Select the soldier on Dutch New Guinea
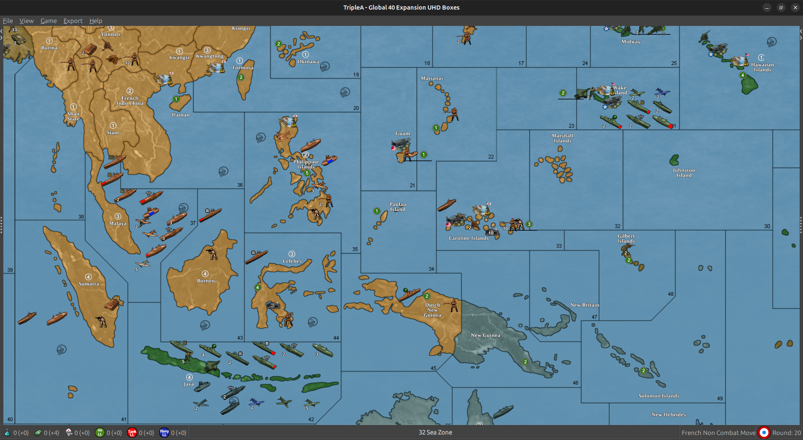This screenshot has height=440, width=803. 453,305
